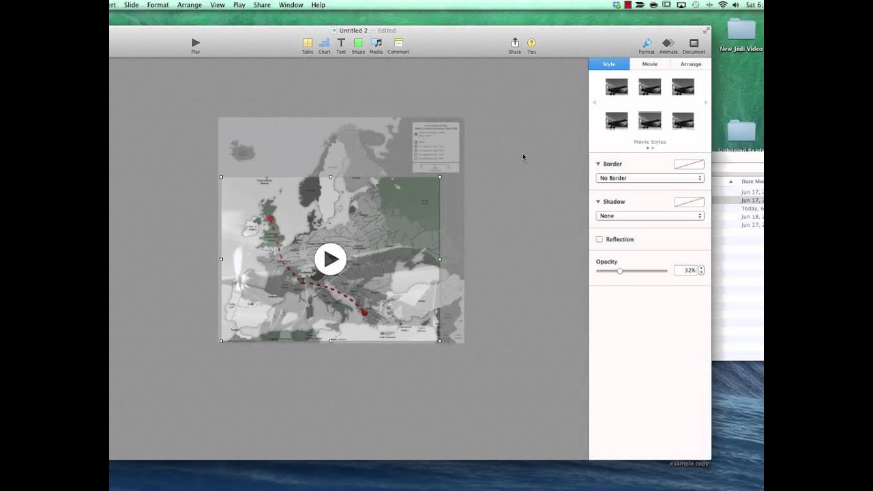Select bottom-middle movie style thumbnail

[649, 121]
